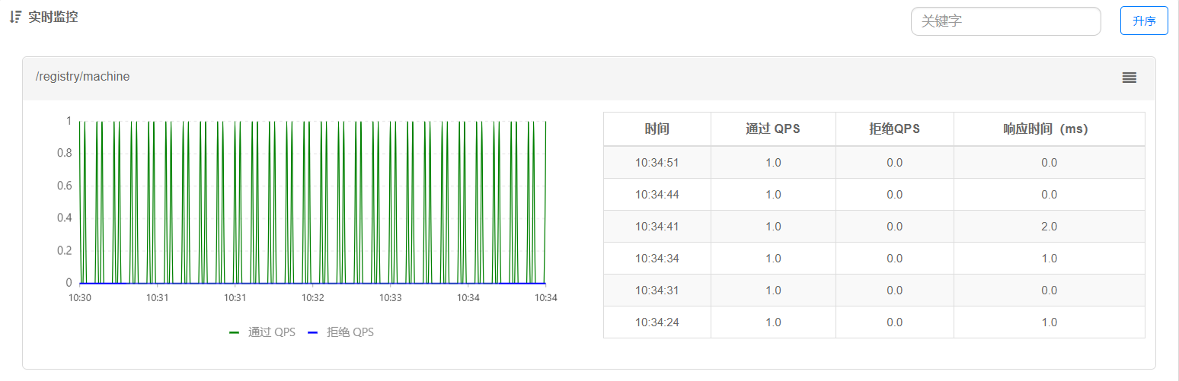Click the 拒绝QPS column header
Viewport: 1179px width, 381px height.
click(x=894, y=129)
